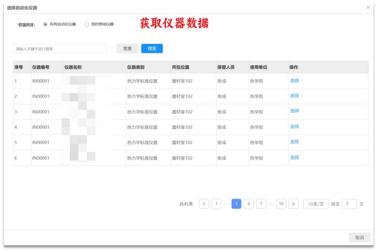Jump to the last page 10

click(281, 204)
